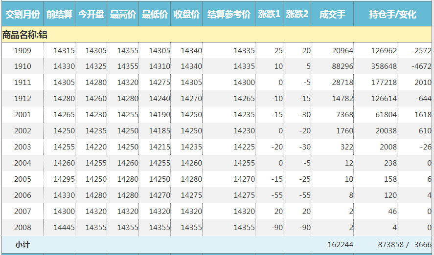Select the 1909 delivery month cell
Screen dimensions: 434x255
23,50
